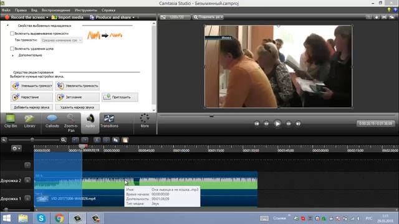Open timeline settings gear dropdown
The width and height of the screenshot is (399, 224).
[x=16, y=148]
